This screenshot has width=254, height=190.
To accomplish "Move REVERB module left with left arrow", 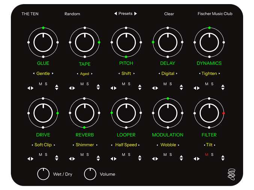I will (70, 159).
